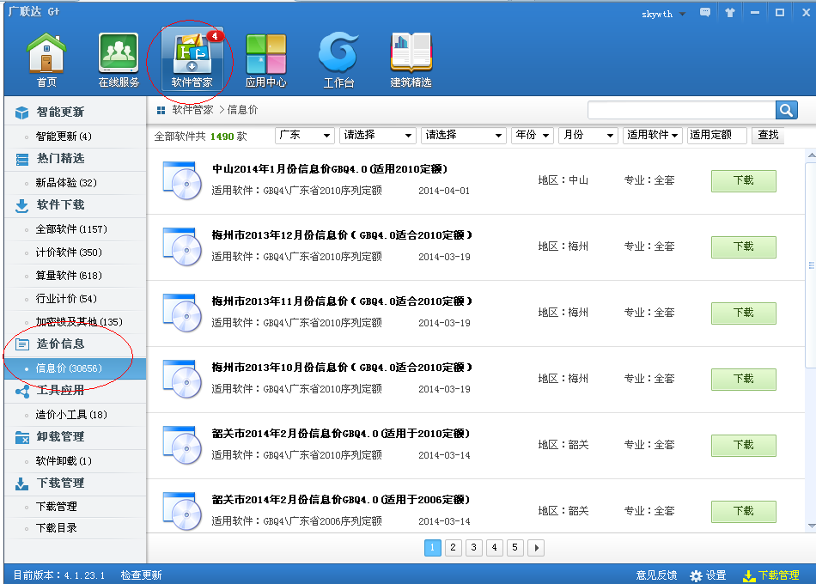Open the 年份 year dropdown
This screenshot has width=816, height=584.
coord(532,136)
